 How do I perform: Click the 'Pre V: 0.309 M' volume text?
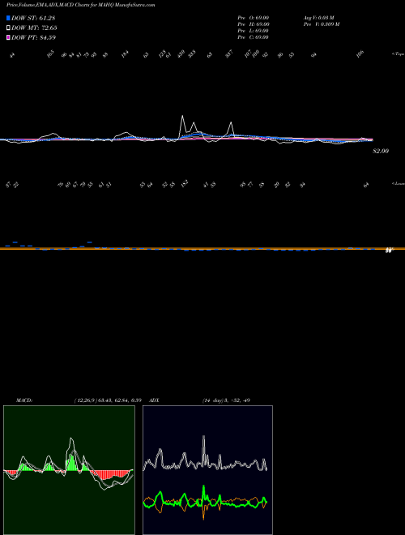point(321,24)
